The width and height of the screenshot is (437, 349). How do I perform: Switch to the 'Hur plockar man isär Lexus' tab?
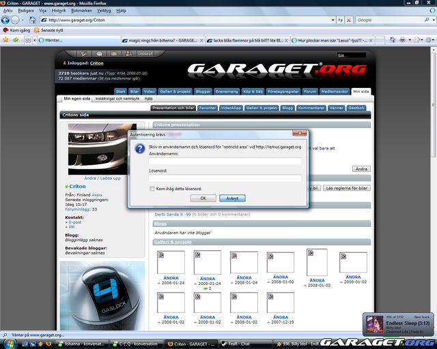coord(333,41)
